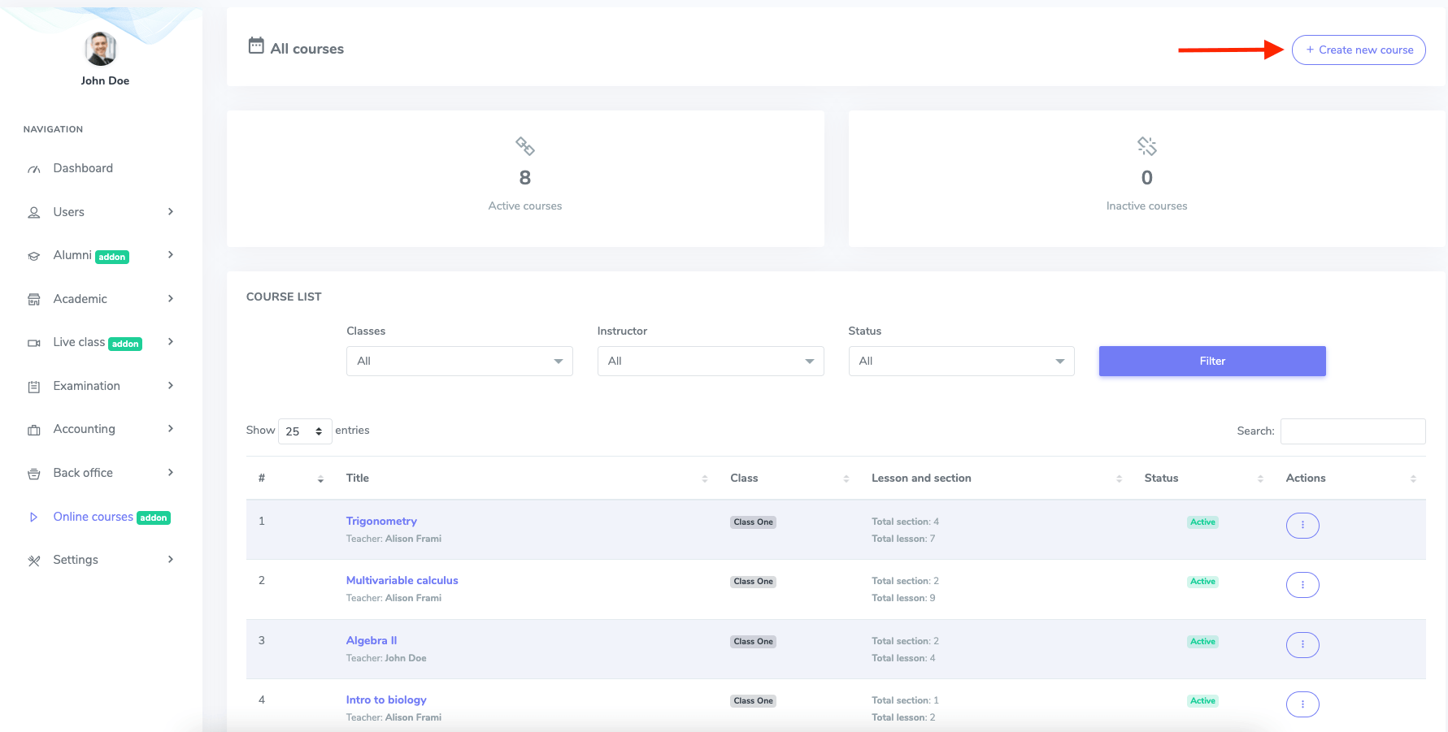Click the Dashboard speedometer icon

click(34, 169)
